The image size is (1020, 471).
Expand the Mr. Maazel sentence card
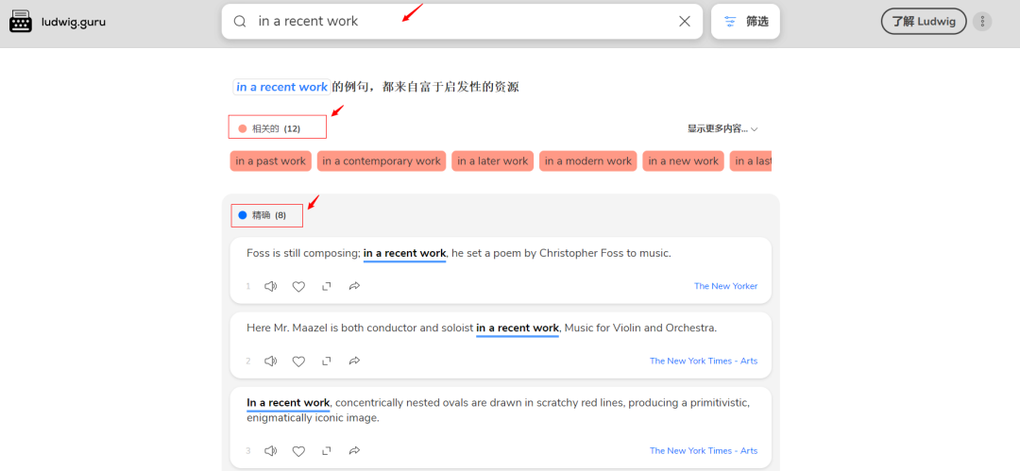click(327, 362)
